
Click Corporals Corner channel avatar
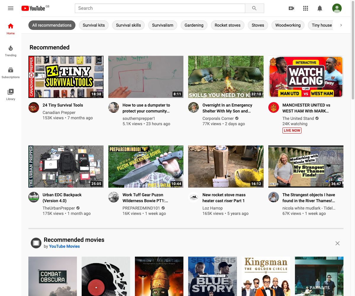click(x=193, y=107)
